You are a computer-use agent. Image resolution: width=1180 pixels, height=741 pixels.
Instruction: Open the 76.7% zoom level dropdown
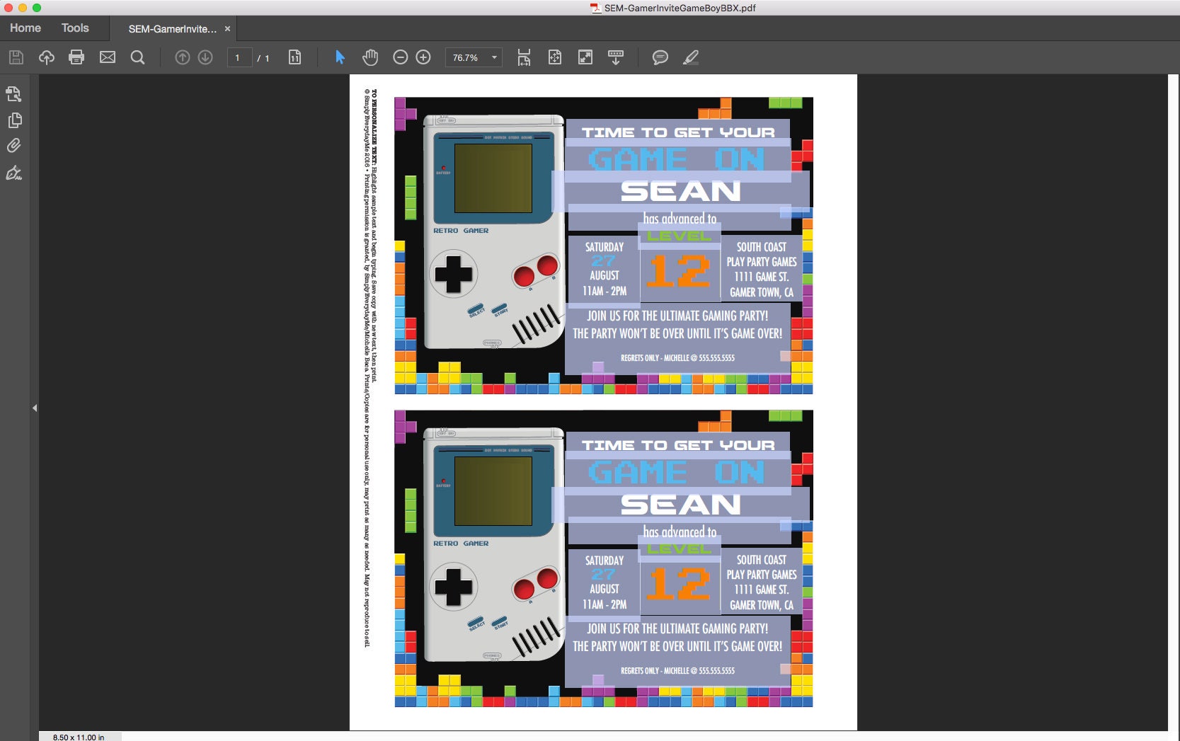click(x=474, y=57)
